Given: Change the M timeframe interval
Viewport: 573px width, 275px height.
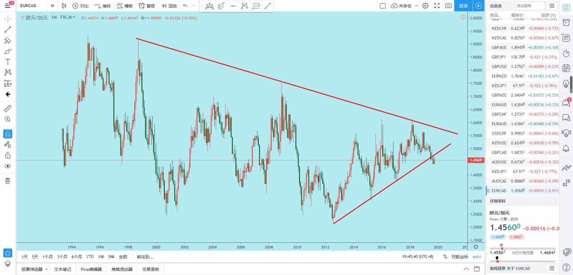Looking at the screenshot, I should point(52,6).
